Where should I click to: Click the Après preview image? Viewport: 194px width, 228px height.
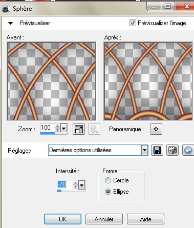(148, 81)
